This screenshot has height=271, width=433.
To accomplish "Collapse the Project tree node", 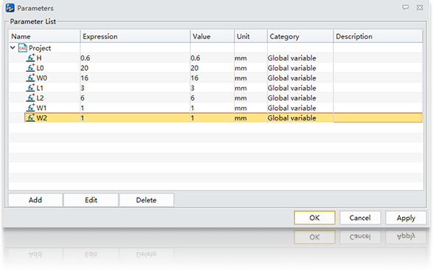I will 13,47.
